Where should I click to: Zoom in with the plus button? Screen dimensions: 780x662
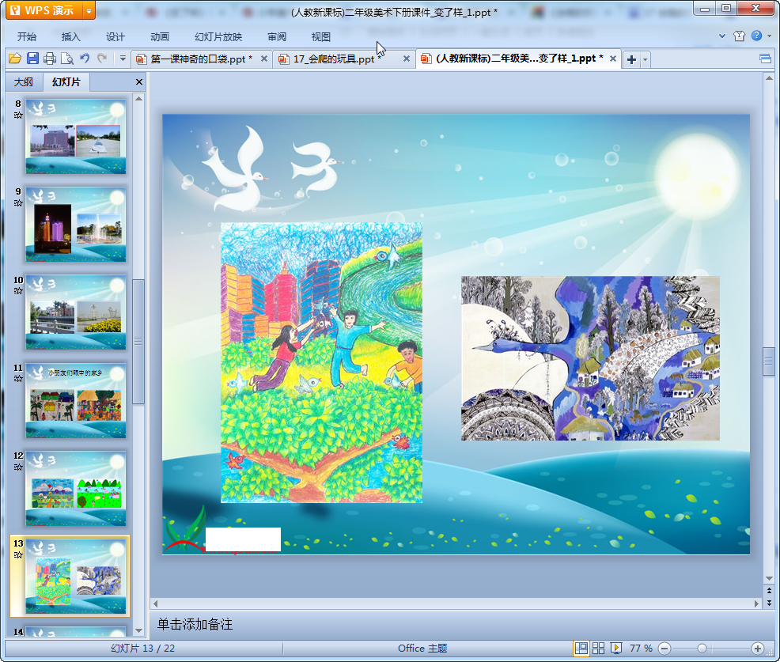tap(758, 649)
